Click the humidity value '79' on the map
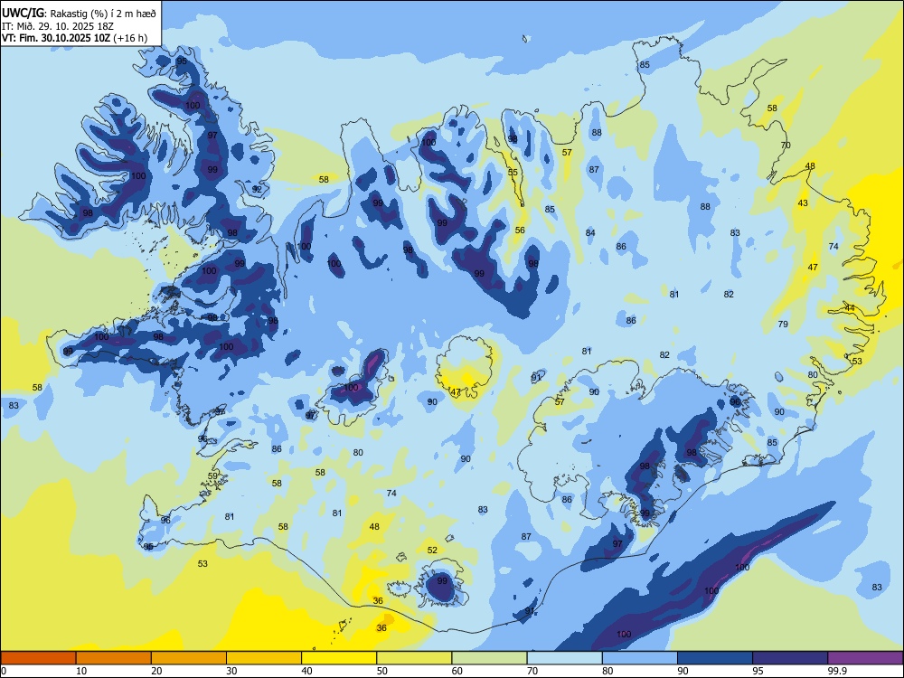 (783, 324)
